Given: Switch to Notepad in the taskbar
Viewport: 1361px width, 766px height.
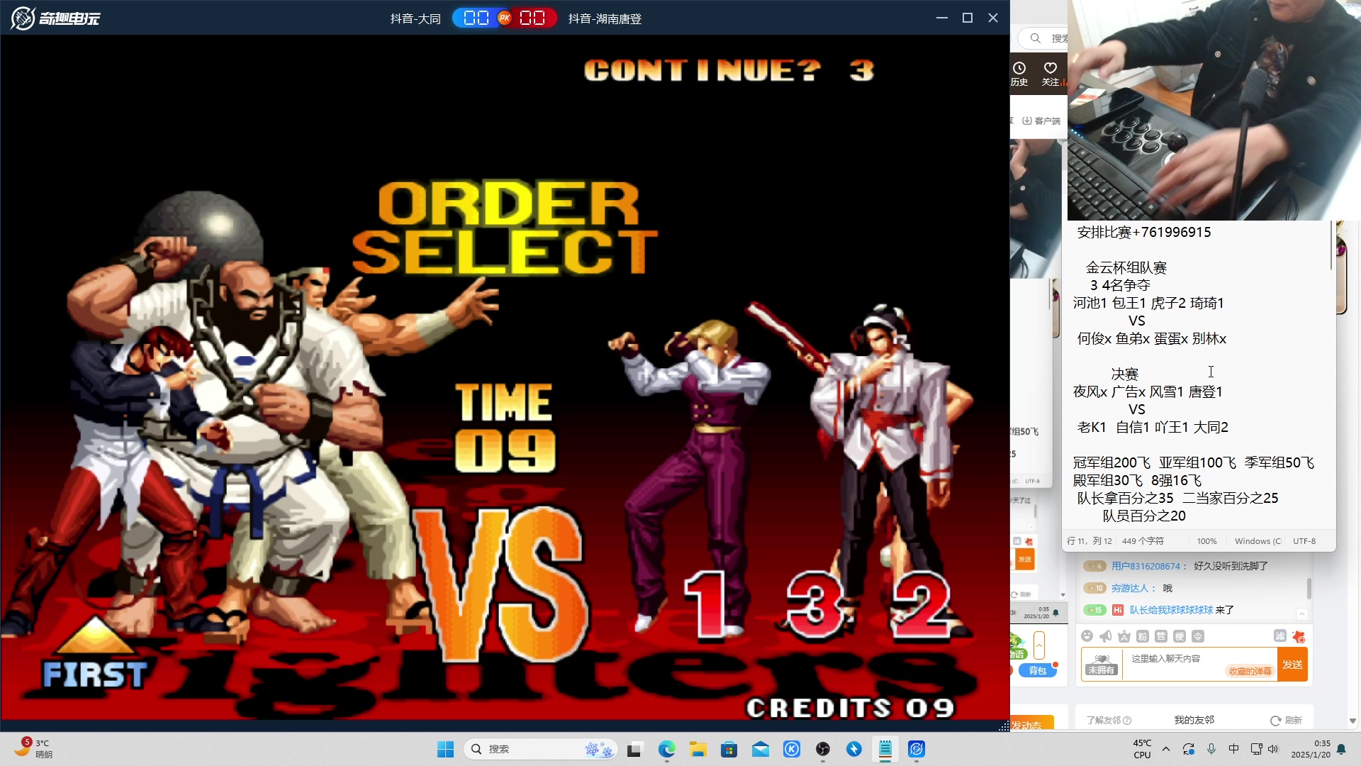Looking at the screenshot, I should point(885,749).
